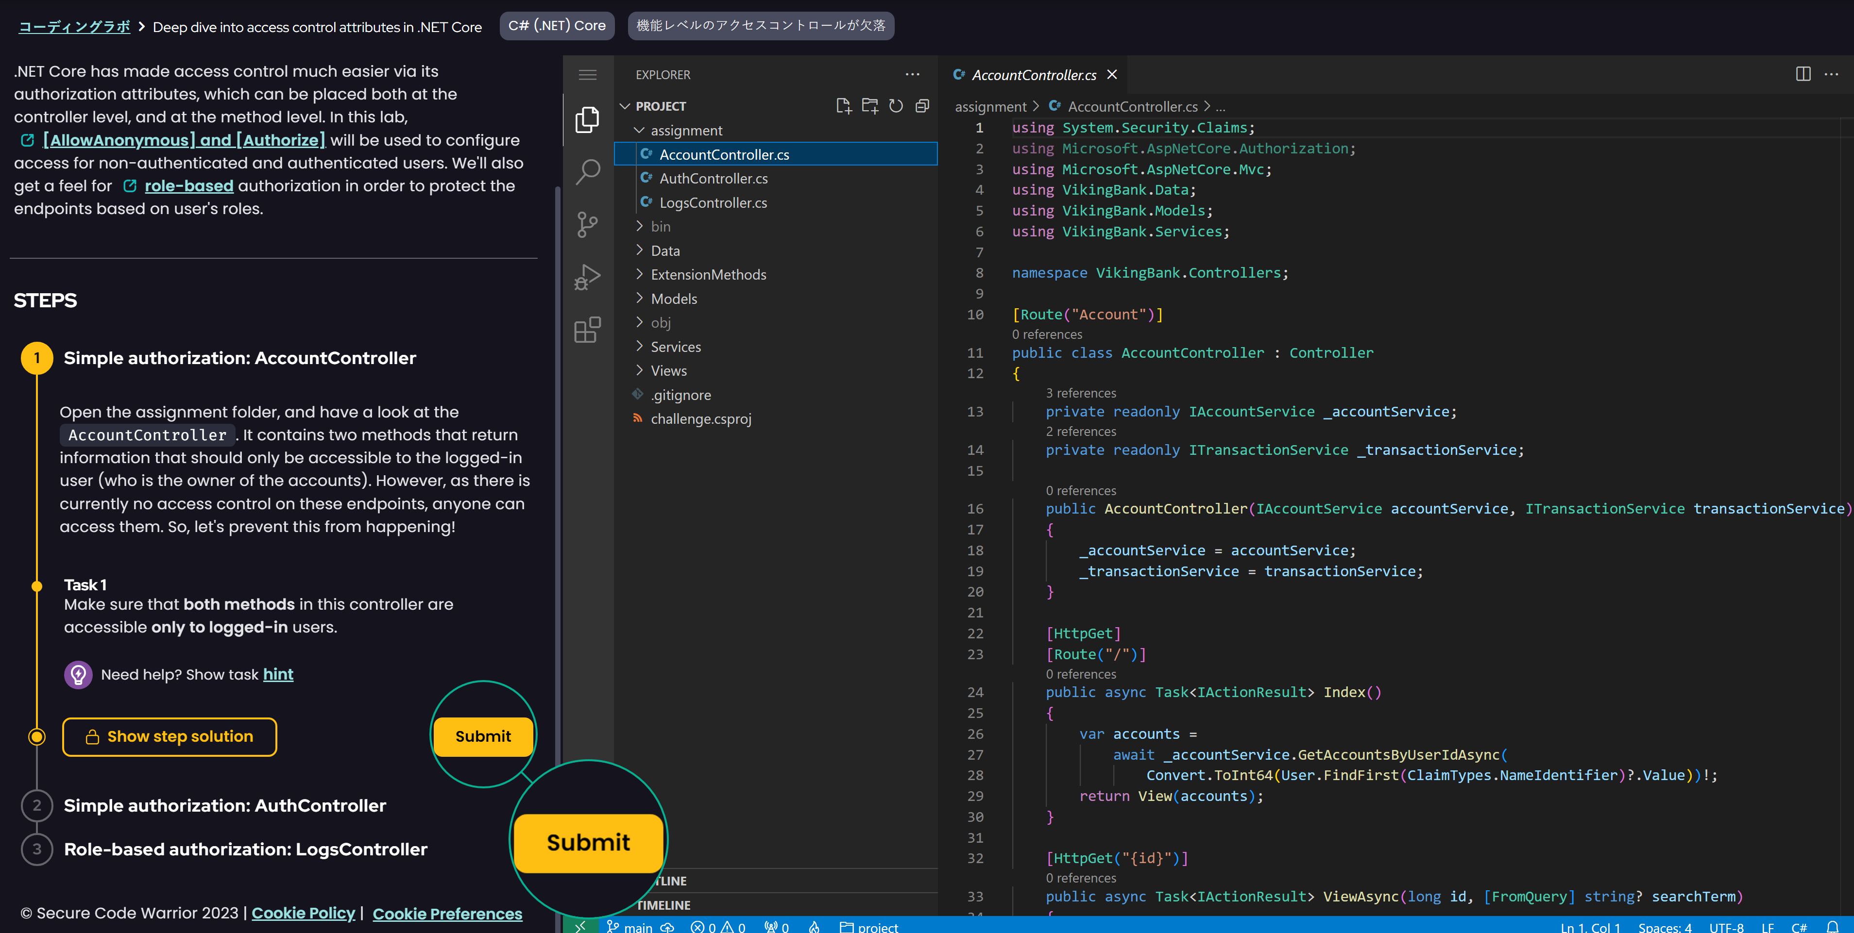Open the Cookie Policy link
The height and width of the screenshot is (933, 1854).
[x=303, y=914]
